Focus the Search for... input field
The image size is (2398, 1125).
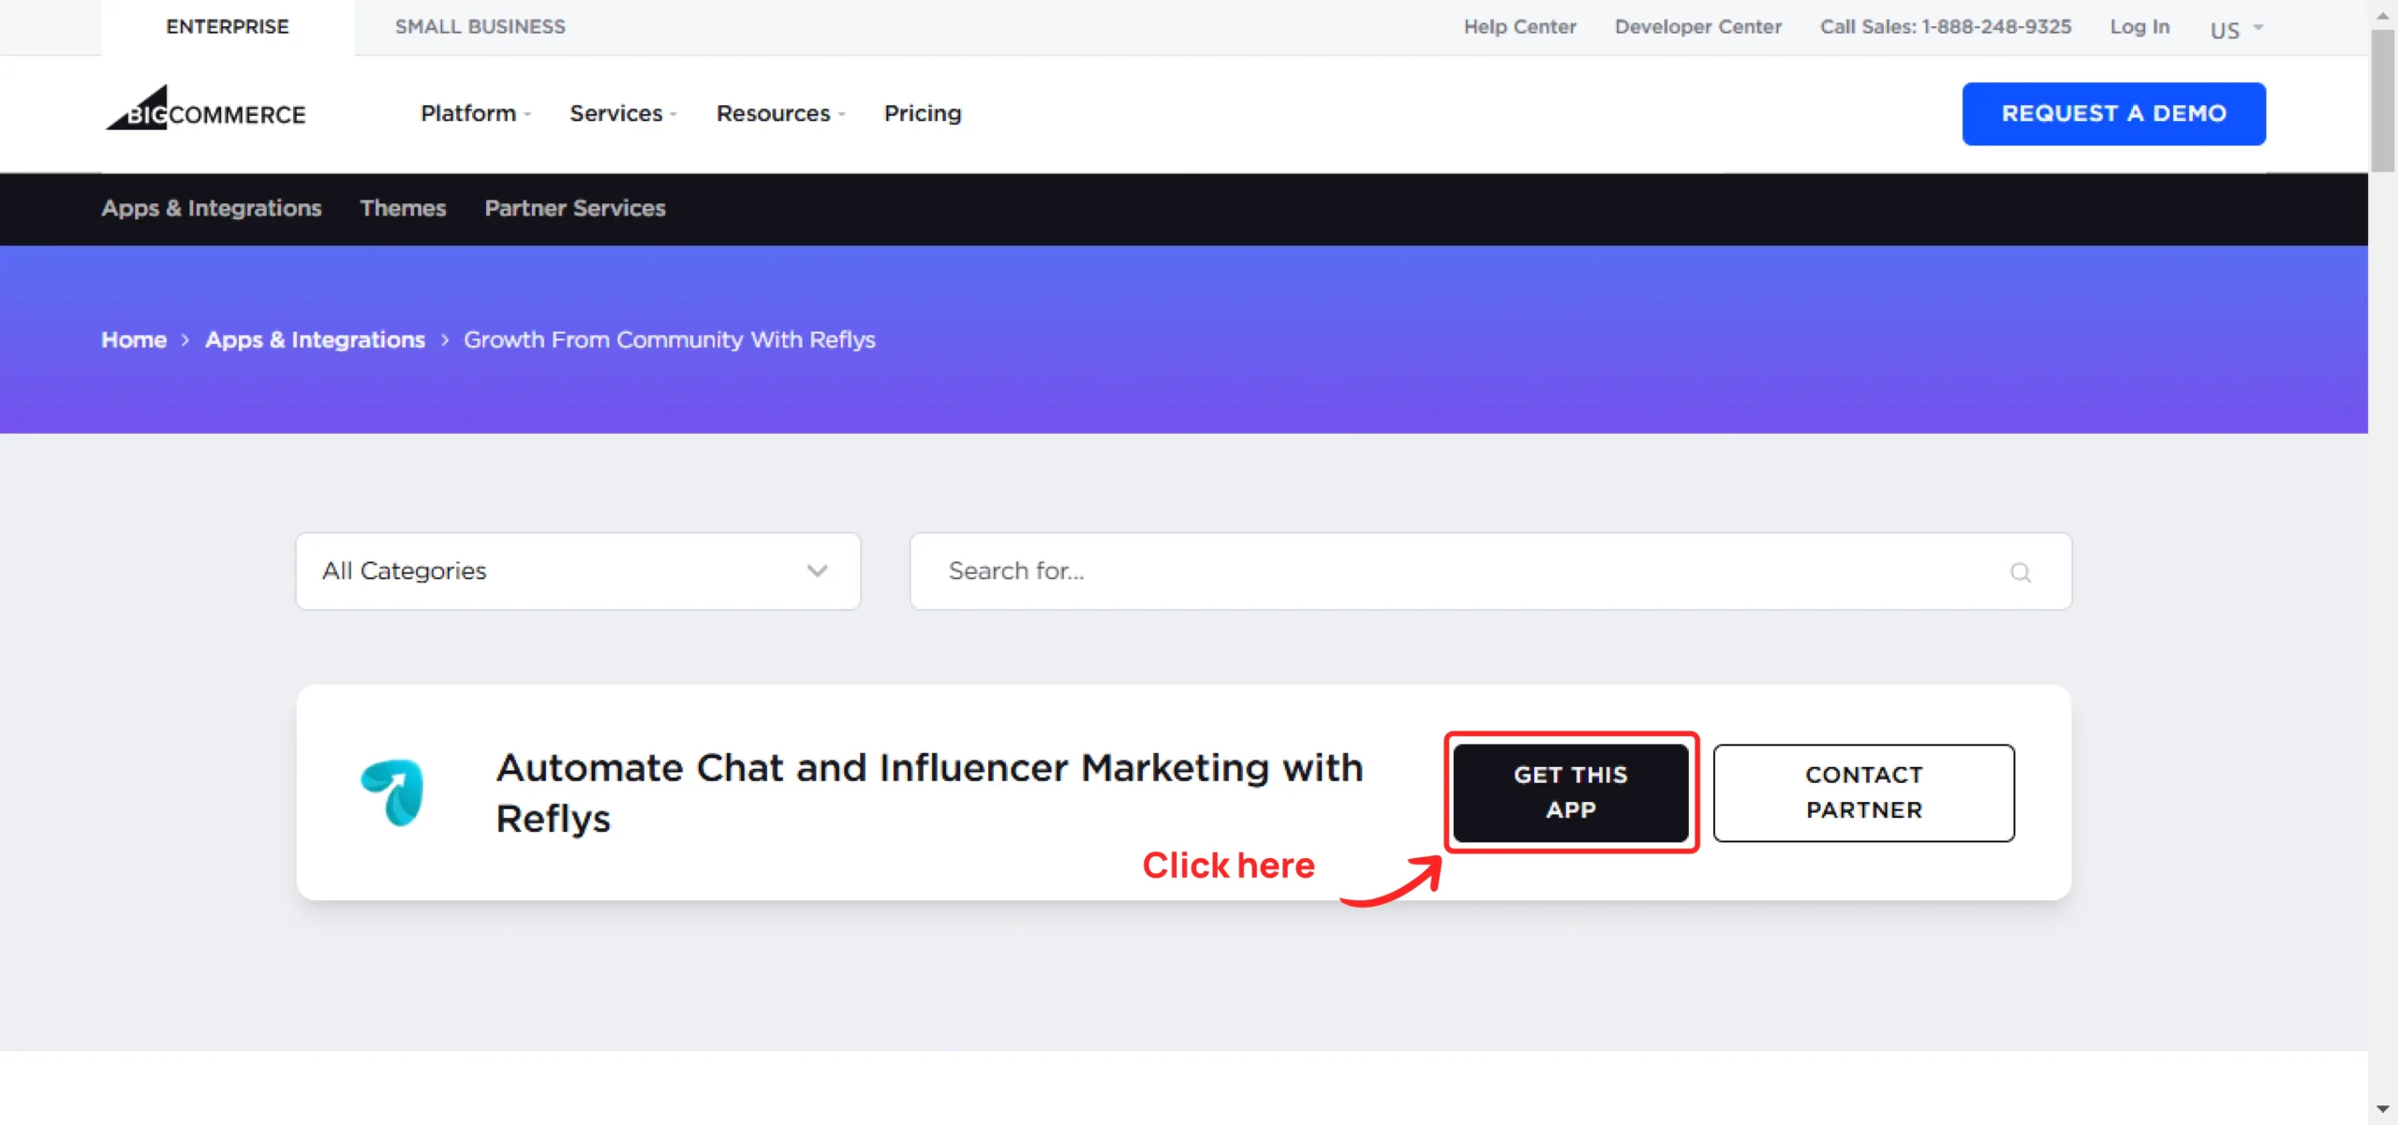point(1490,571)
